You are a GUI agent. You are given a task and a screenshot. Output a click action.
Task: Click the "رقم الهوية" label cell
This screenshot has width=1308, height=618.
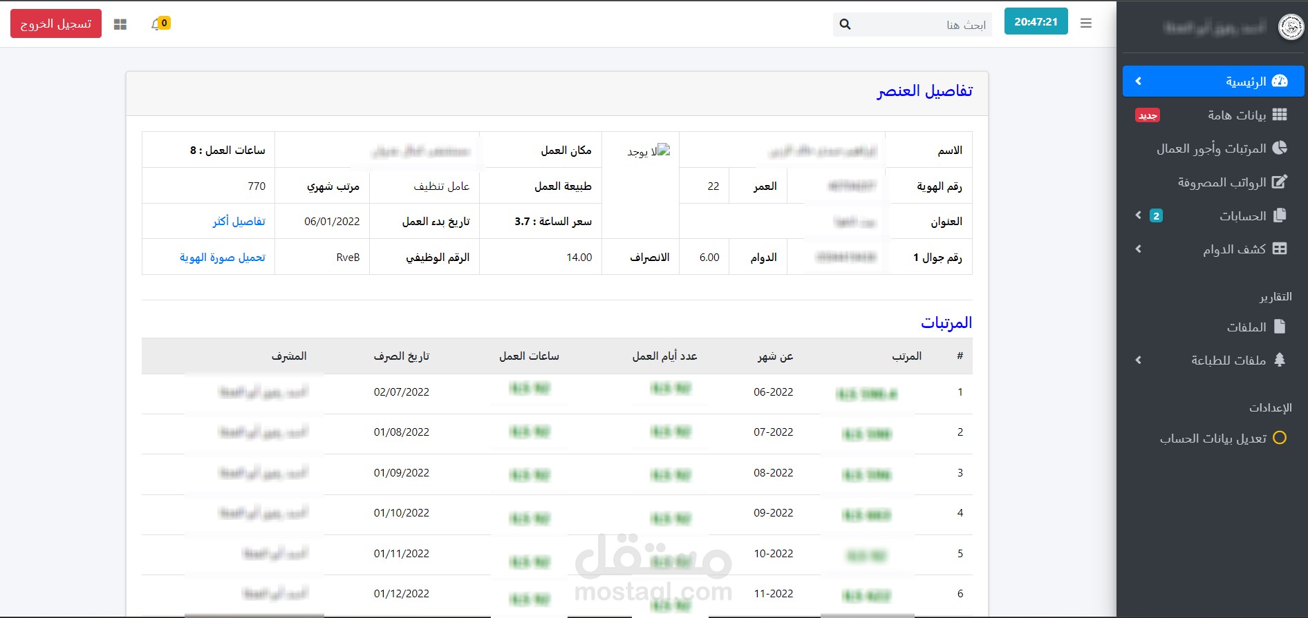click(x=928, y=186)
